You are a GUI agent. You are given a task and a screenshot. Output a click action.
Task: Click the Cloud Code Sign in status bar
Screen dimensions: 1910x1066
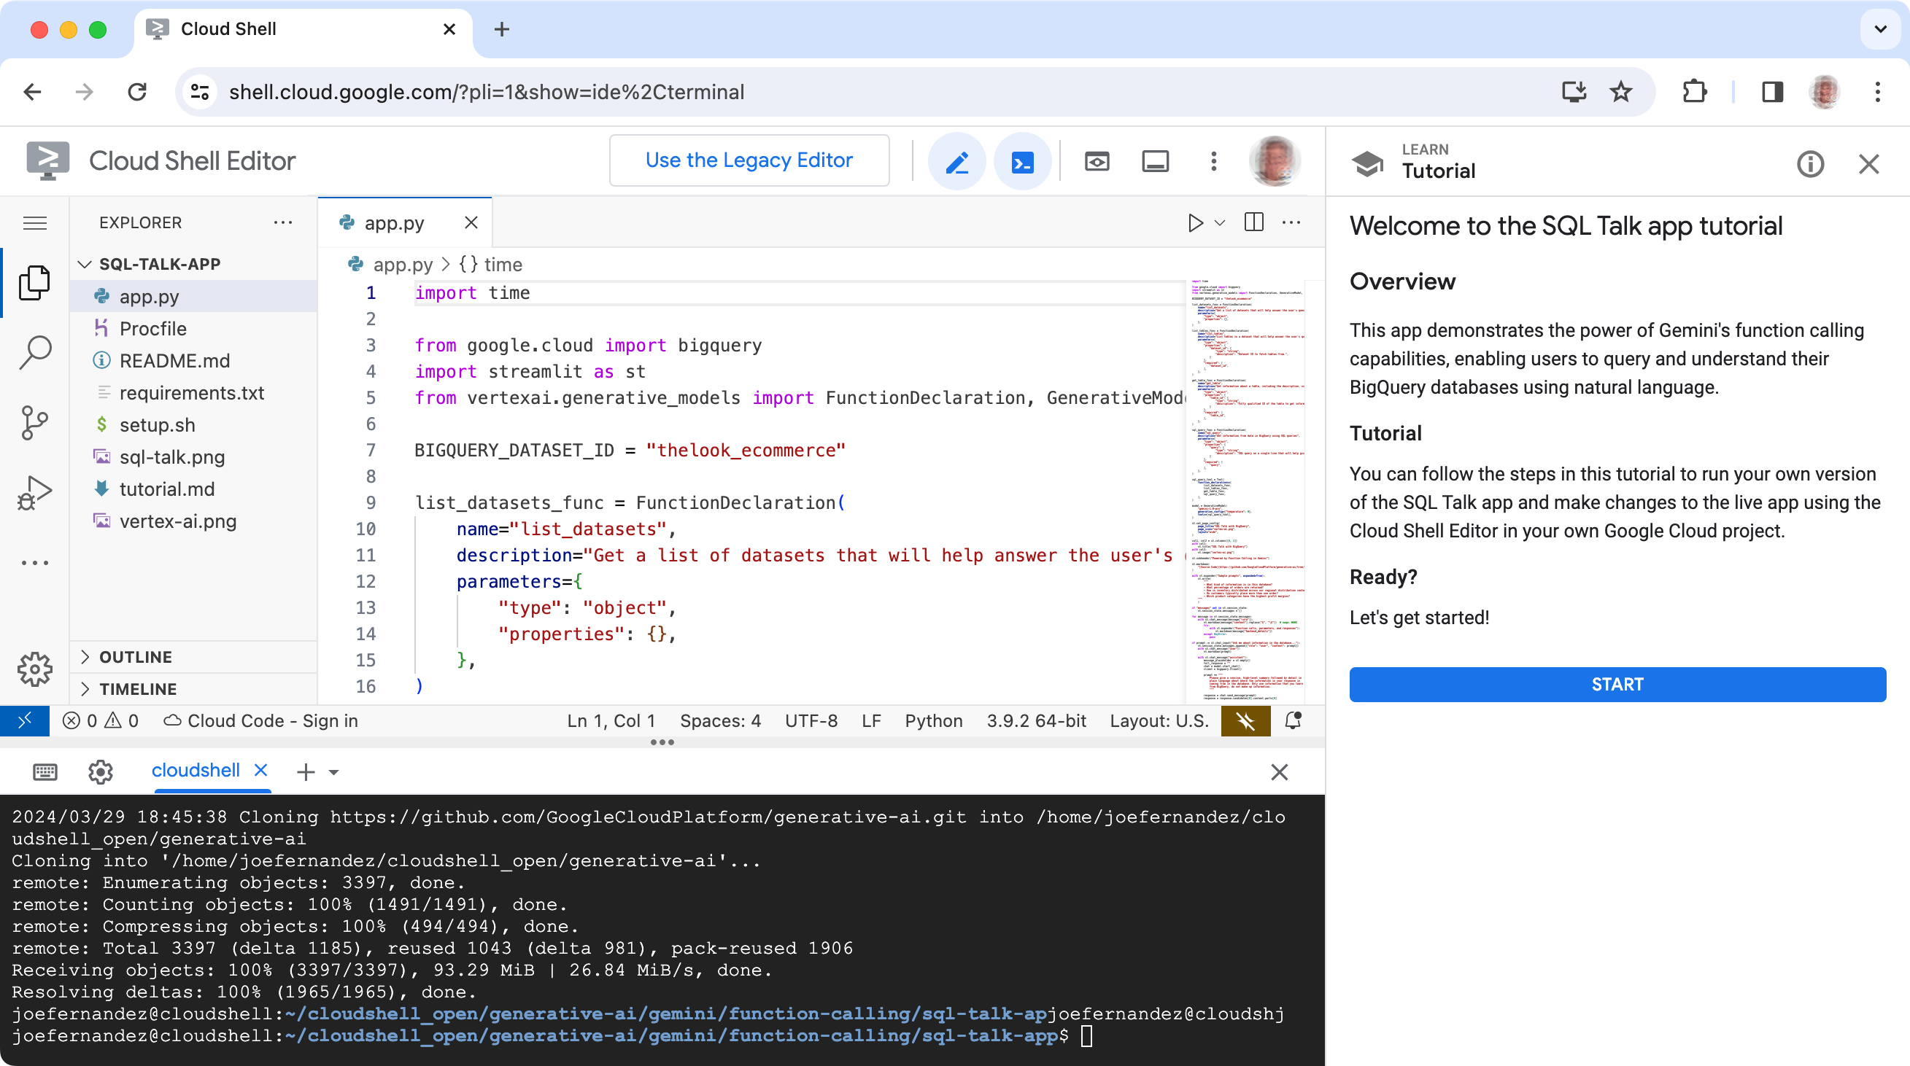(x=263, y=720)
